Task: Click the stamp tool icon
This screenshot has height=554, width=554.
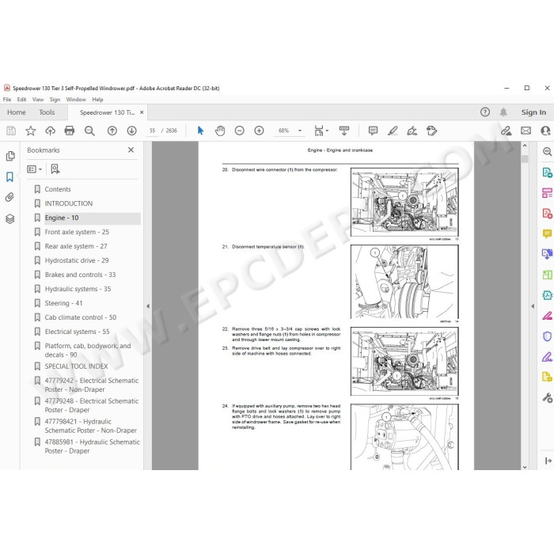Action: [431, 131]
